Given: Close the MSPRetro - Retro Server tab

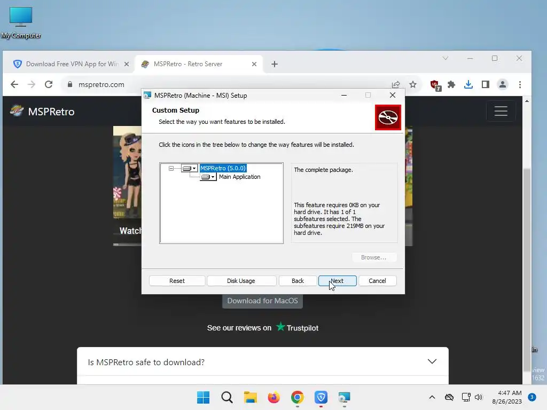Looking at the screenshot, I should (254, 64).
